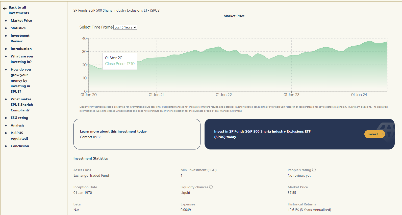Click info icon beside People's rating
Viewport: 402px width, 215px height.
tap(314, 170)
